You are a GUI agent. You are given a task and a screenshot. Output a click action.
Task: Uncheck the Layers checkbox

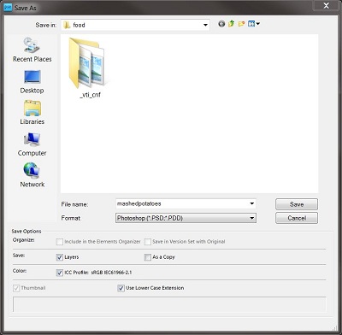pyautogui.click(x=60, y=257)
